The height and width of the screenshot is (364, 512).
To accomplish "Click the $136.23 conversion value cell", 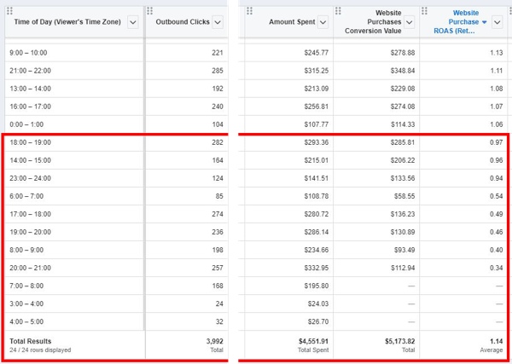I will pos(402,214).
